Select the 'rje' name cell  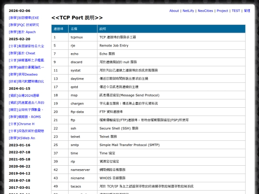(82, 46)
